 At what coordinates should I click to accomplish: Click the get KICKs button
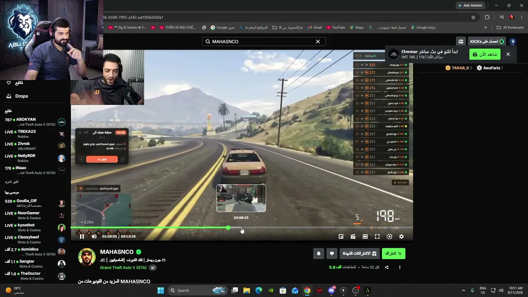click(x=487, y=42)
